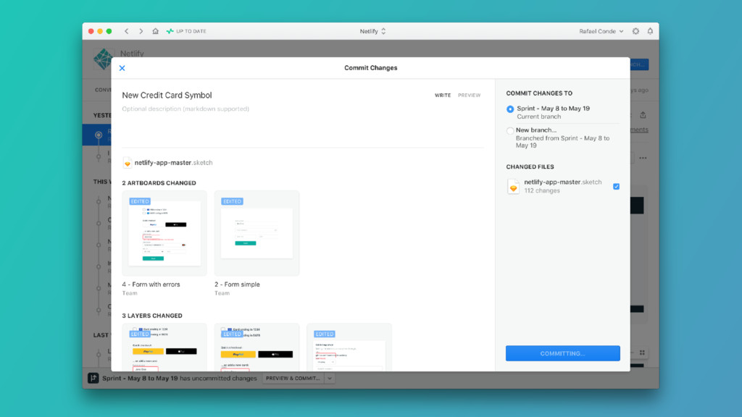Viewport: 742px width, 417px height.
Task: Click '3 LAYERS CHANGED' heading
Action: pyautogui.click(x=152, y=316)
